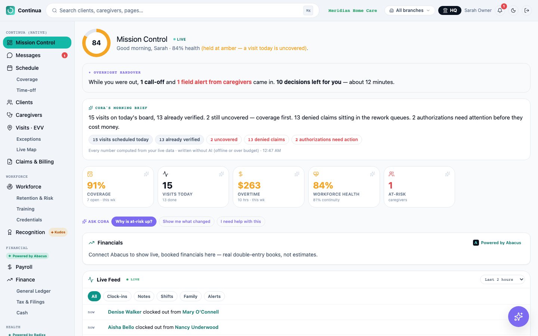Viewport: 538px width, 336px height.
Task: Click 'Why is at-risk up?' suggestion
Action: click(134, 221)
